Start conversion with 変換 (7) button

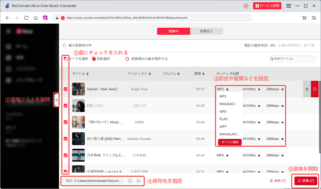tap(306, 181)
